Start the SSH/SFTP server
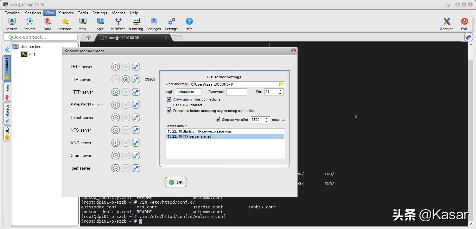The image size is (476, 229). pyautogui.click(x=116, y=105)
